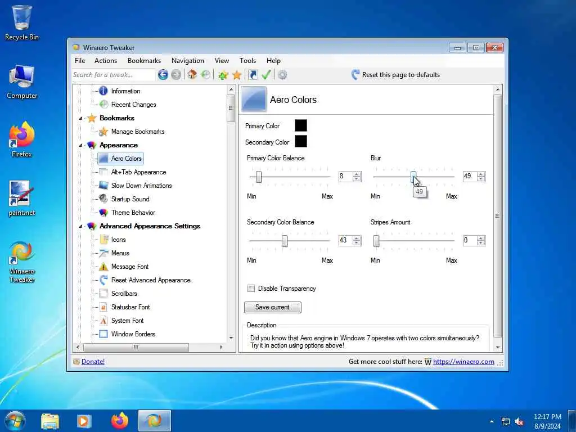Open Recent Changes in the tree
The height and width of the screenshot is (432, 576).
[x=134, y=105]
